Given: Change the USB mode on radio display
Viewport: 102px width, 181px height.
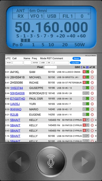Looking at the screenshot, I should point(52,16).
